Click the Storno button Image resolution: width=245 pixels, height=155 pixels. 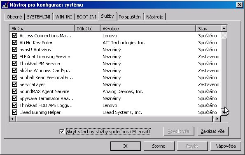[159, 146]
